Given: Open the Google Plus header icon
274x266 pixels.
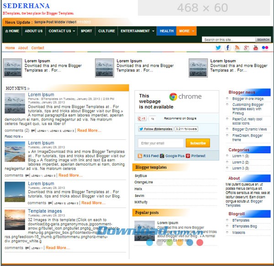Looking at the screenshot, I should (x=247, y=48).
